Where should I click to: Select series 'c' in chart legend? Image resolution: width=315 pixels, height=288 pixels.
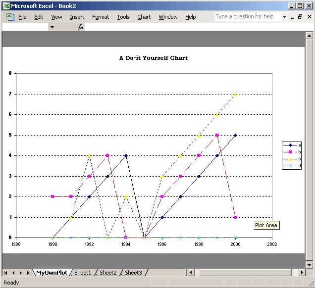[292, 158]
